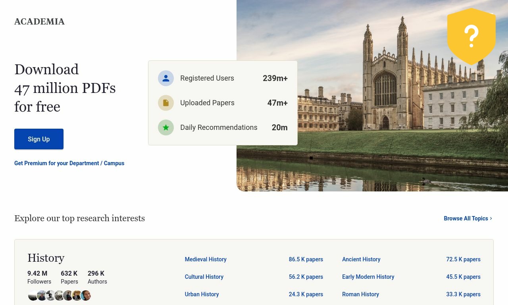Image resolution: width=508 pixels, height=305 pixels.
Task: Click 86.5 K papers for Medieval History
Action: point(306,259)
